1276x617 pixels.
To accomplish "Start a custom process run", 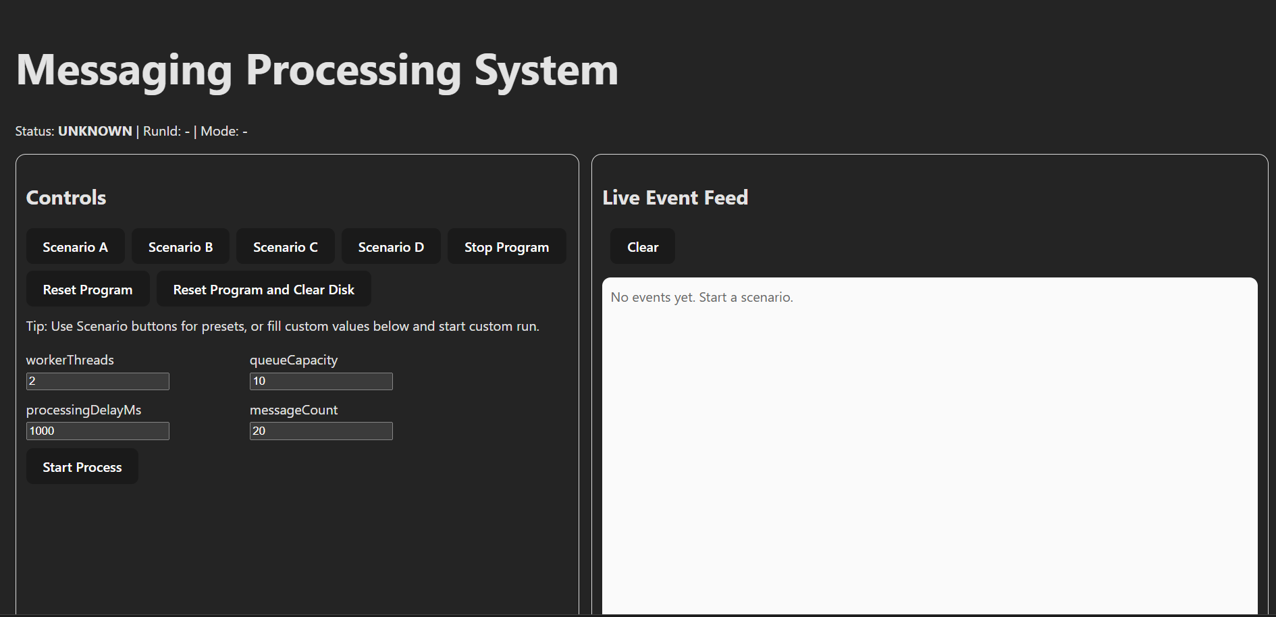I will 82,466.
